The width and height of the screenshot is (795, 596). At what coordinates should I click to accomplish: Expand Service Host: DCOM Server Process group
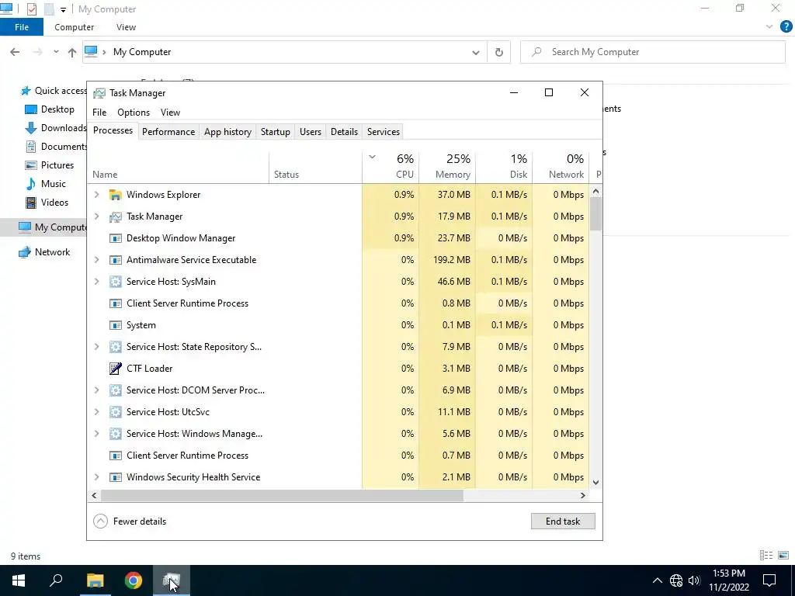(97, 390)
